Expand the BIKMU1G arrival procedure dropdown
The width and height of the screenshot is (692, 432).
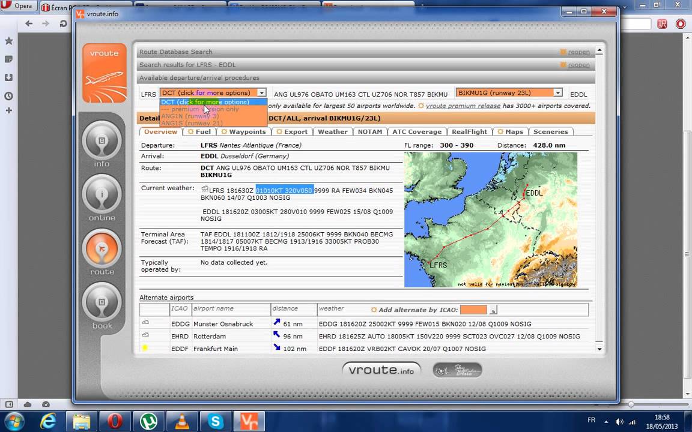558,92
